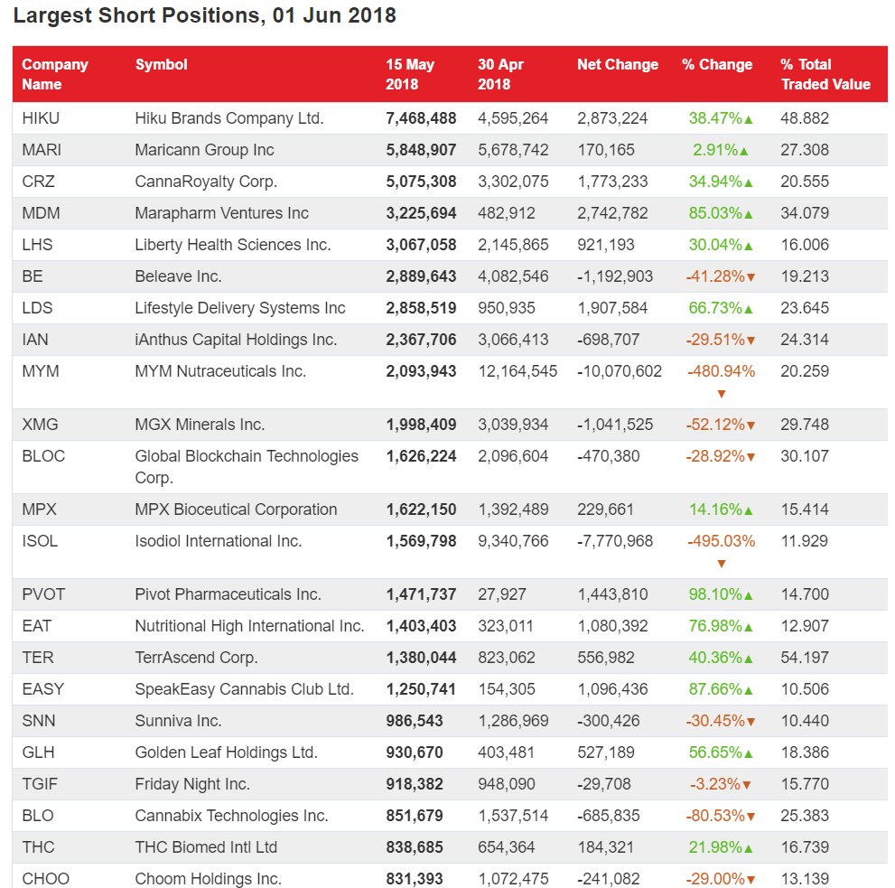Click Golden Leaf Holdings Ltd. name
895x888 pixels.
click(x=226, y=752)
